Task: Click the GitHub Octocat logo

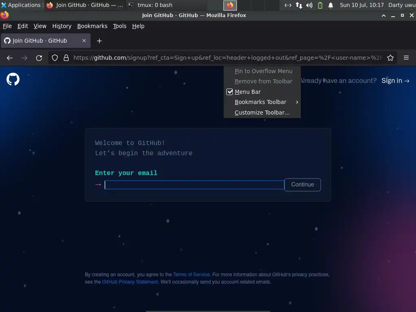Action: coord(13,79)
